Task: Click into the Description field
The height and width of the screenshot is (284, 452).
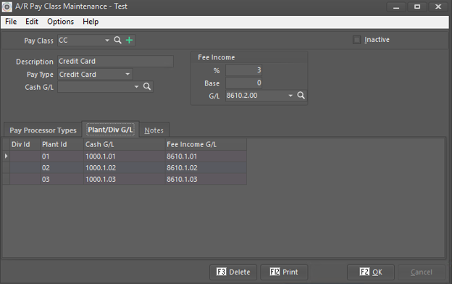Action: click(115, 61)
